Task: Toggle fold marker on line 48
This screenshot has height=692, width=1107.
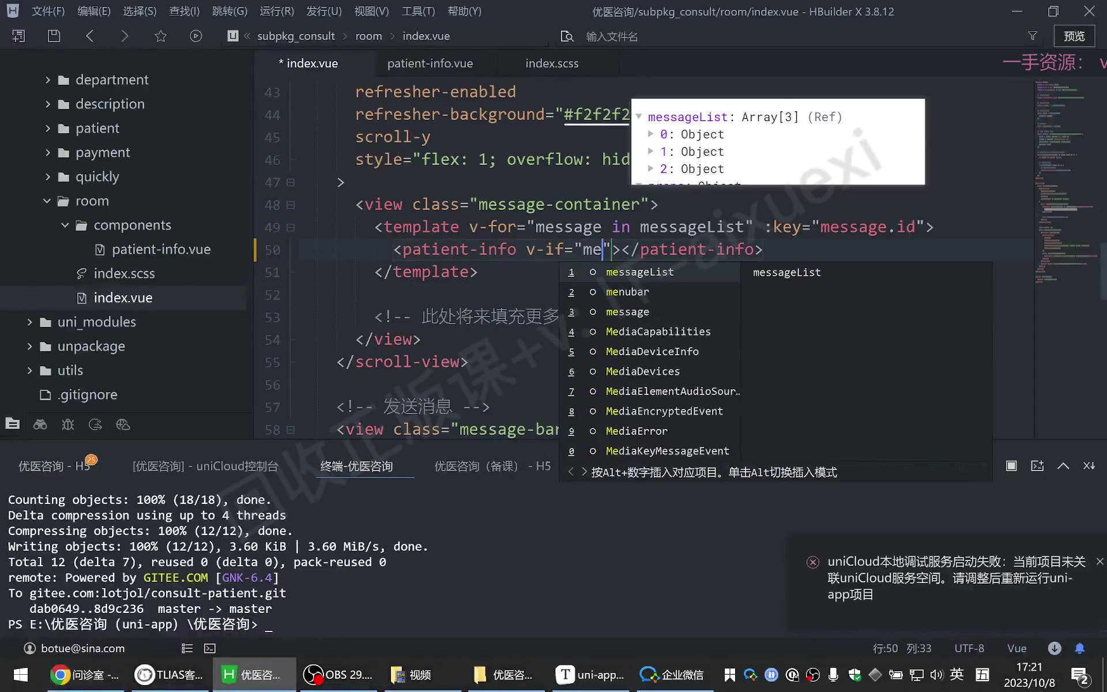Action: [291, 205]
